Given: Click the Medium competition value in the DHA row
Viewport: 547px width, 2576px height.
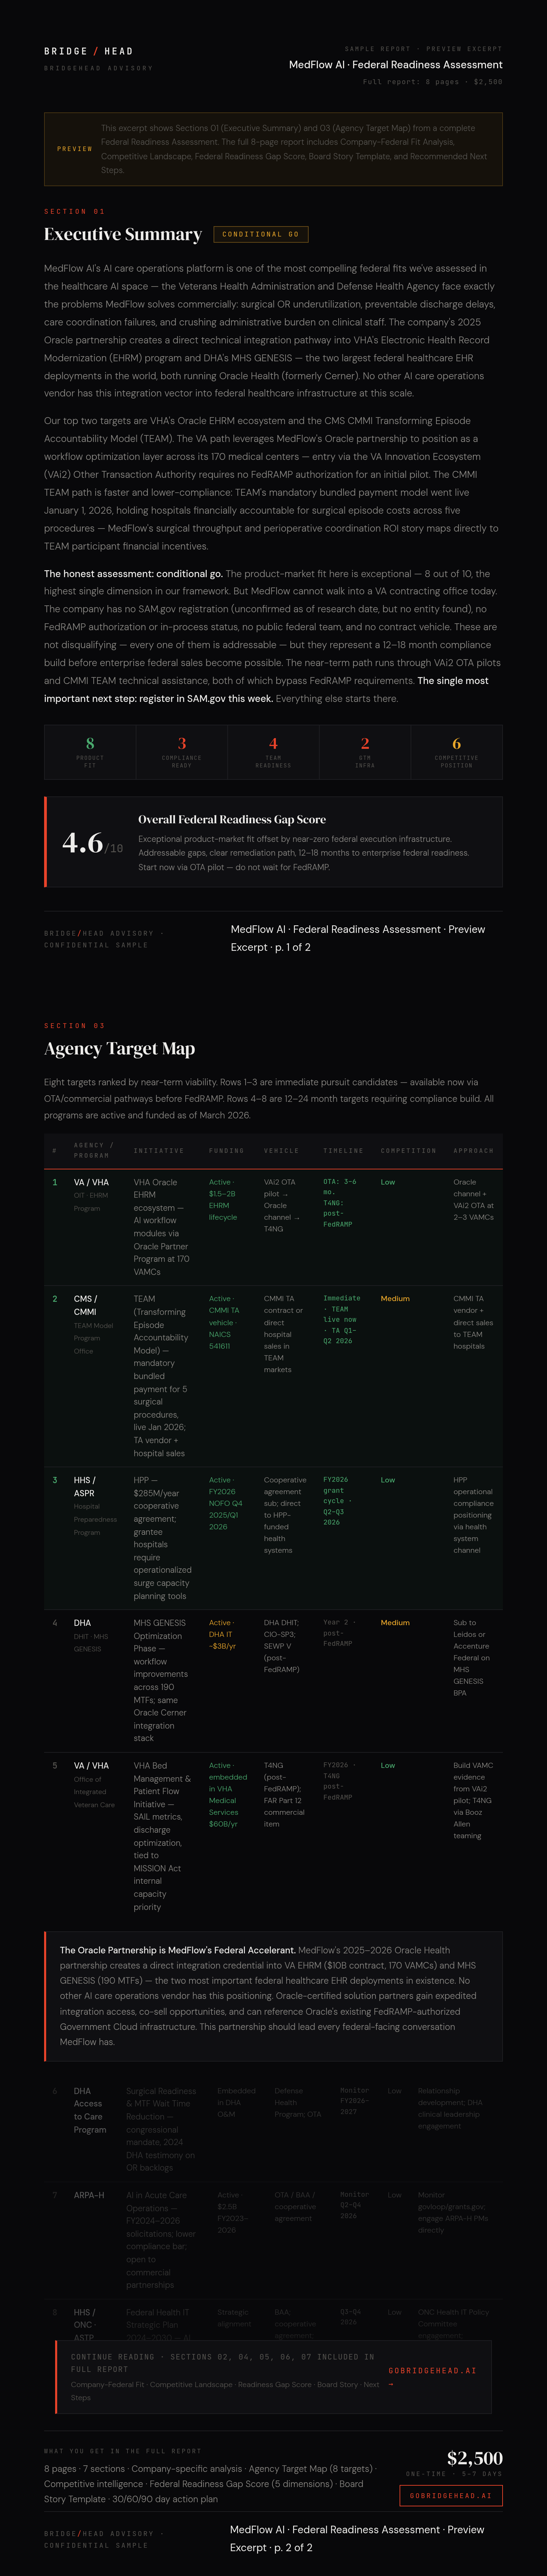Looking at the screenshot, I should click(395, 1623).
